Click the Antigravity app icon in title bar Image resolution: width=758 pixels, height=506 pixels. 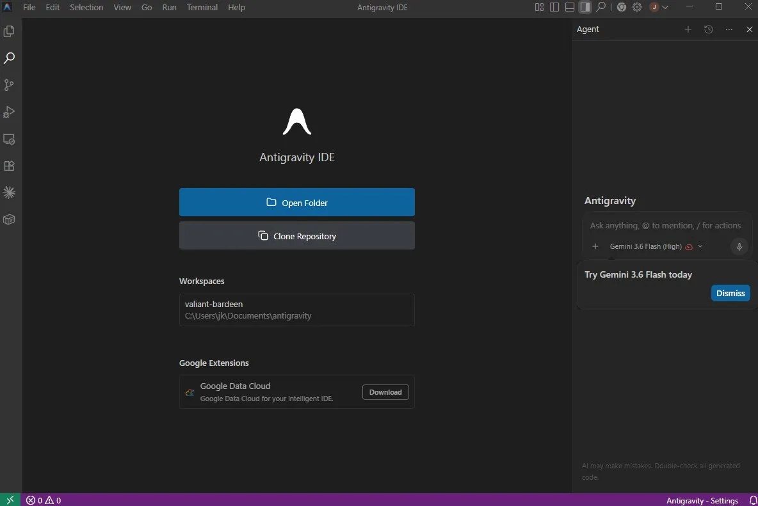coord(7,7)
